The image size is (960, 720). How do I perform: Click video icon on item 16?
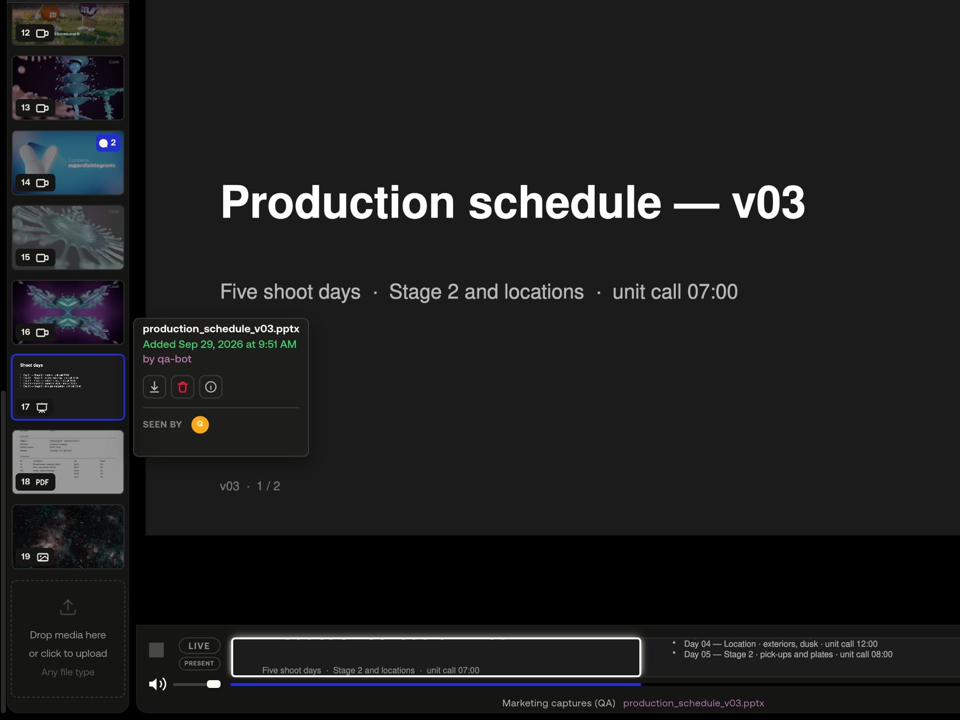pyautogui.click(x=43, y=332)
